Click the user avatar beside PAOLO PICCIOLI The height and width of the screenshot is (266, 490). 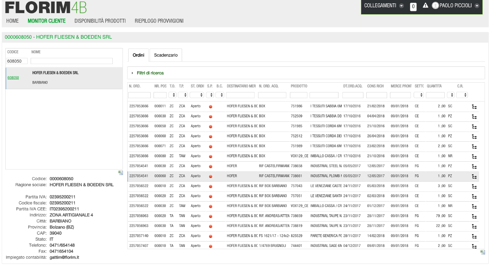tap(435, 6)
